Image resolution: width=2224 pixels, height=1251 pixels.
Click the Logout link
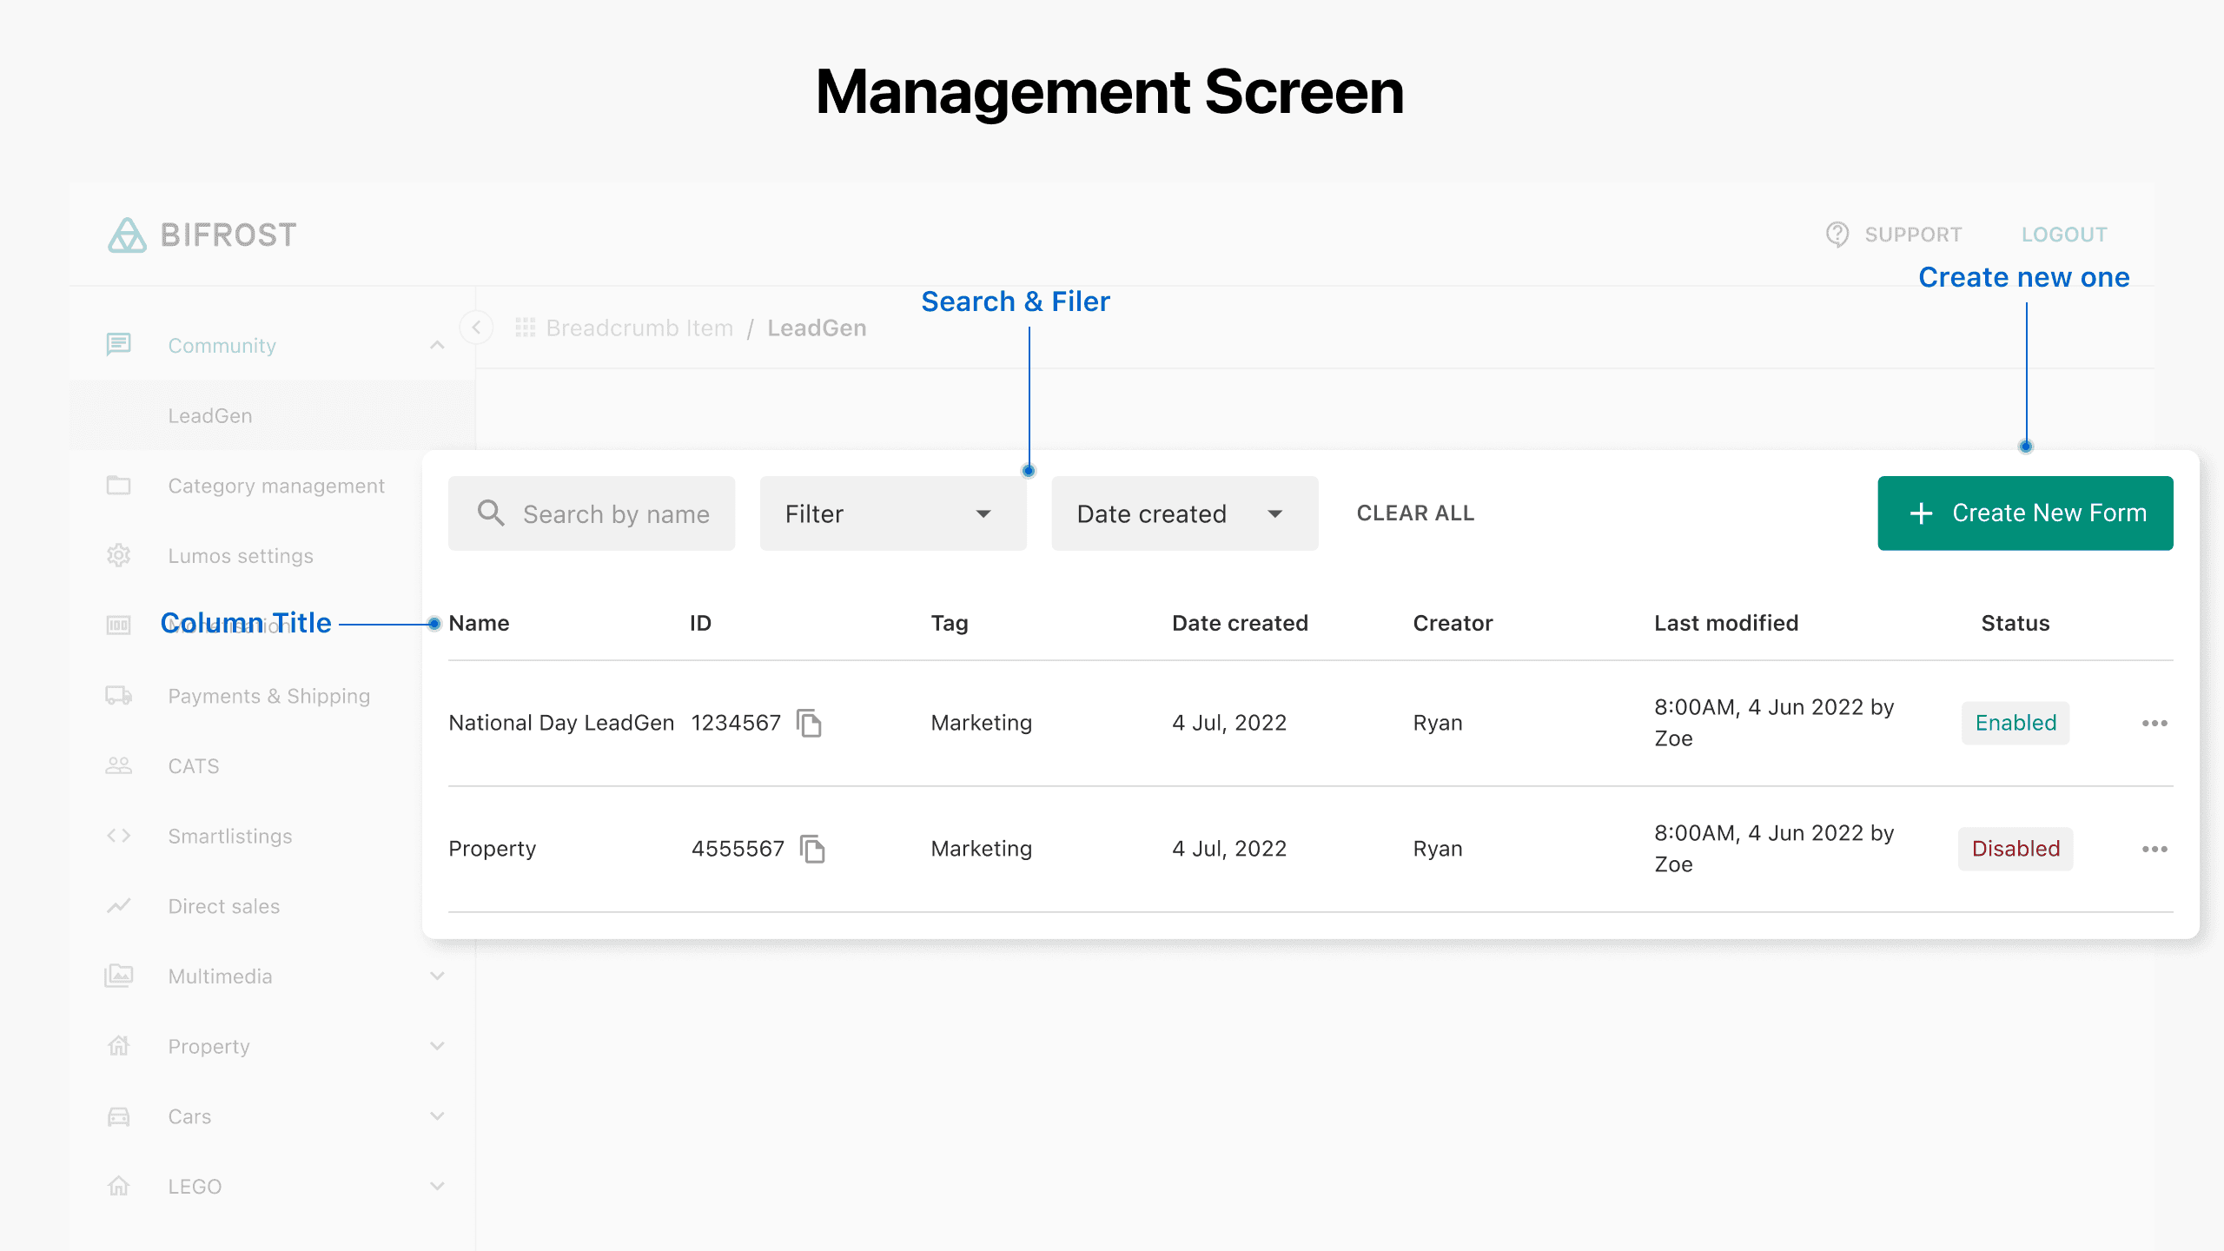point(2063,235)
